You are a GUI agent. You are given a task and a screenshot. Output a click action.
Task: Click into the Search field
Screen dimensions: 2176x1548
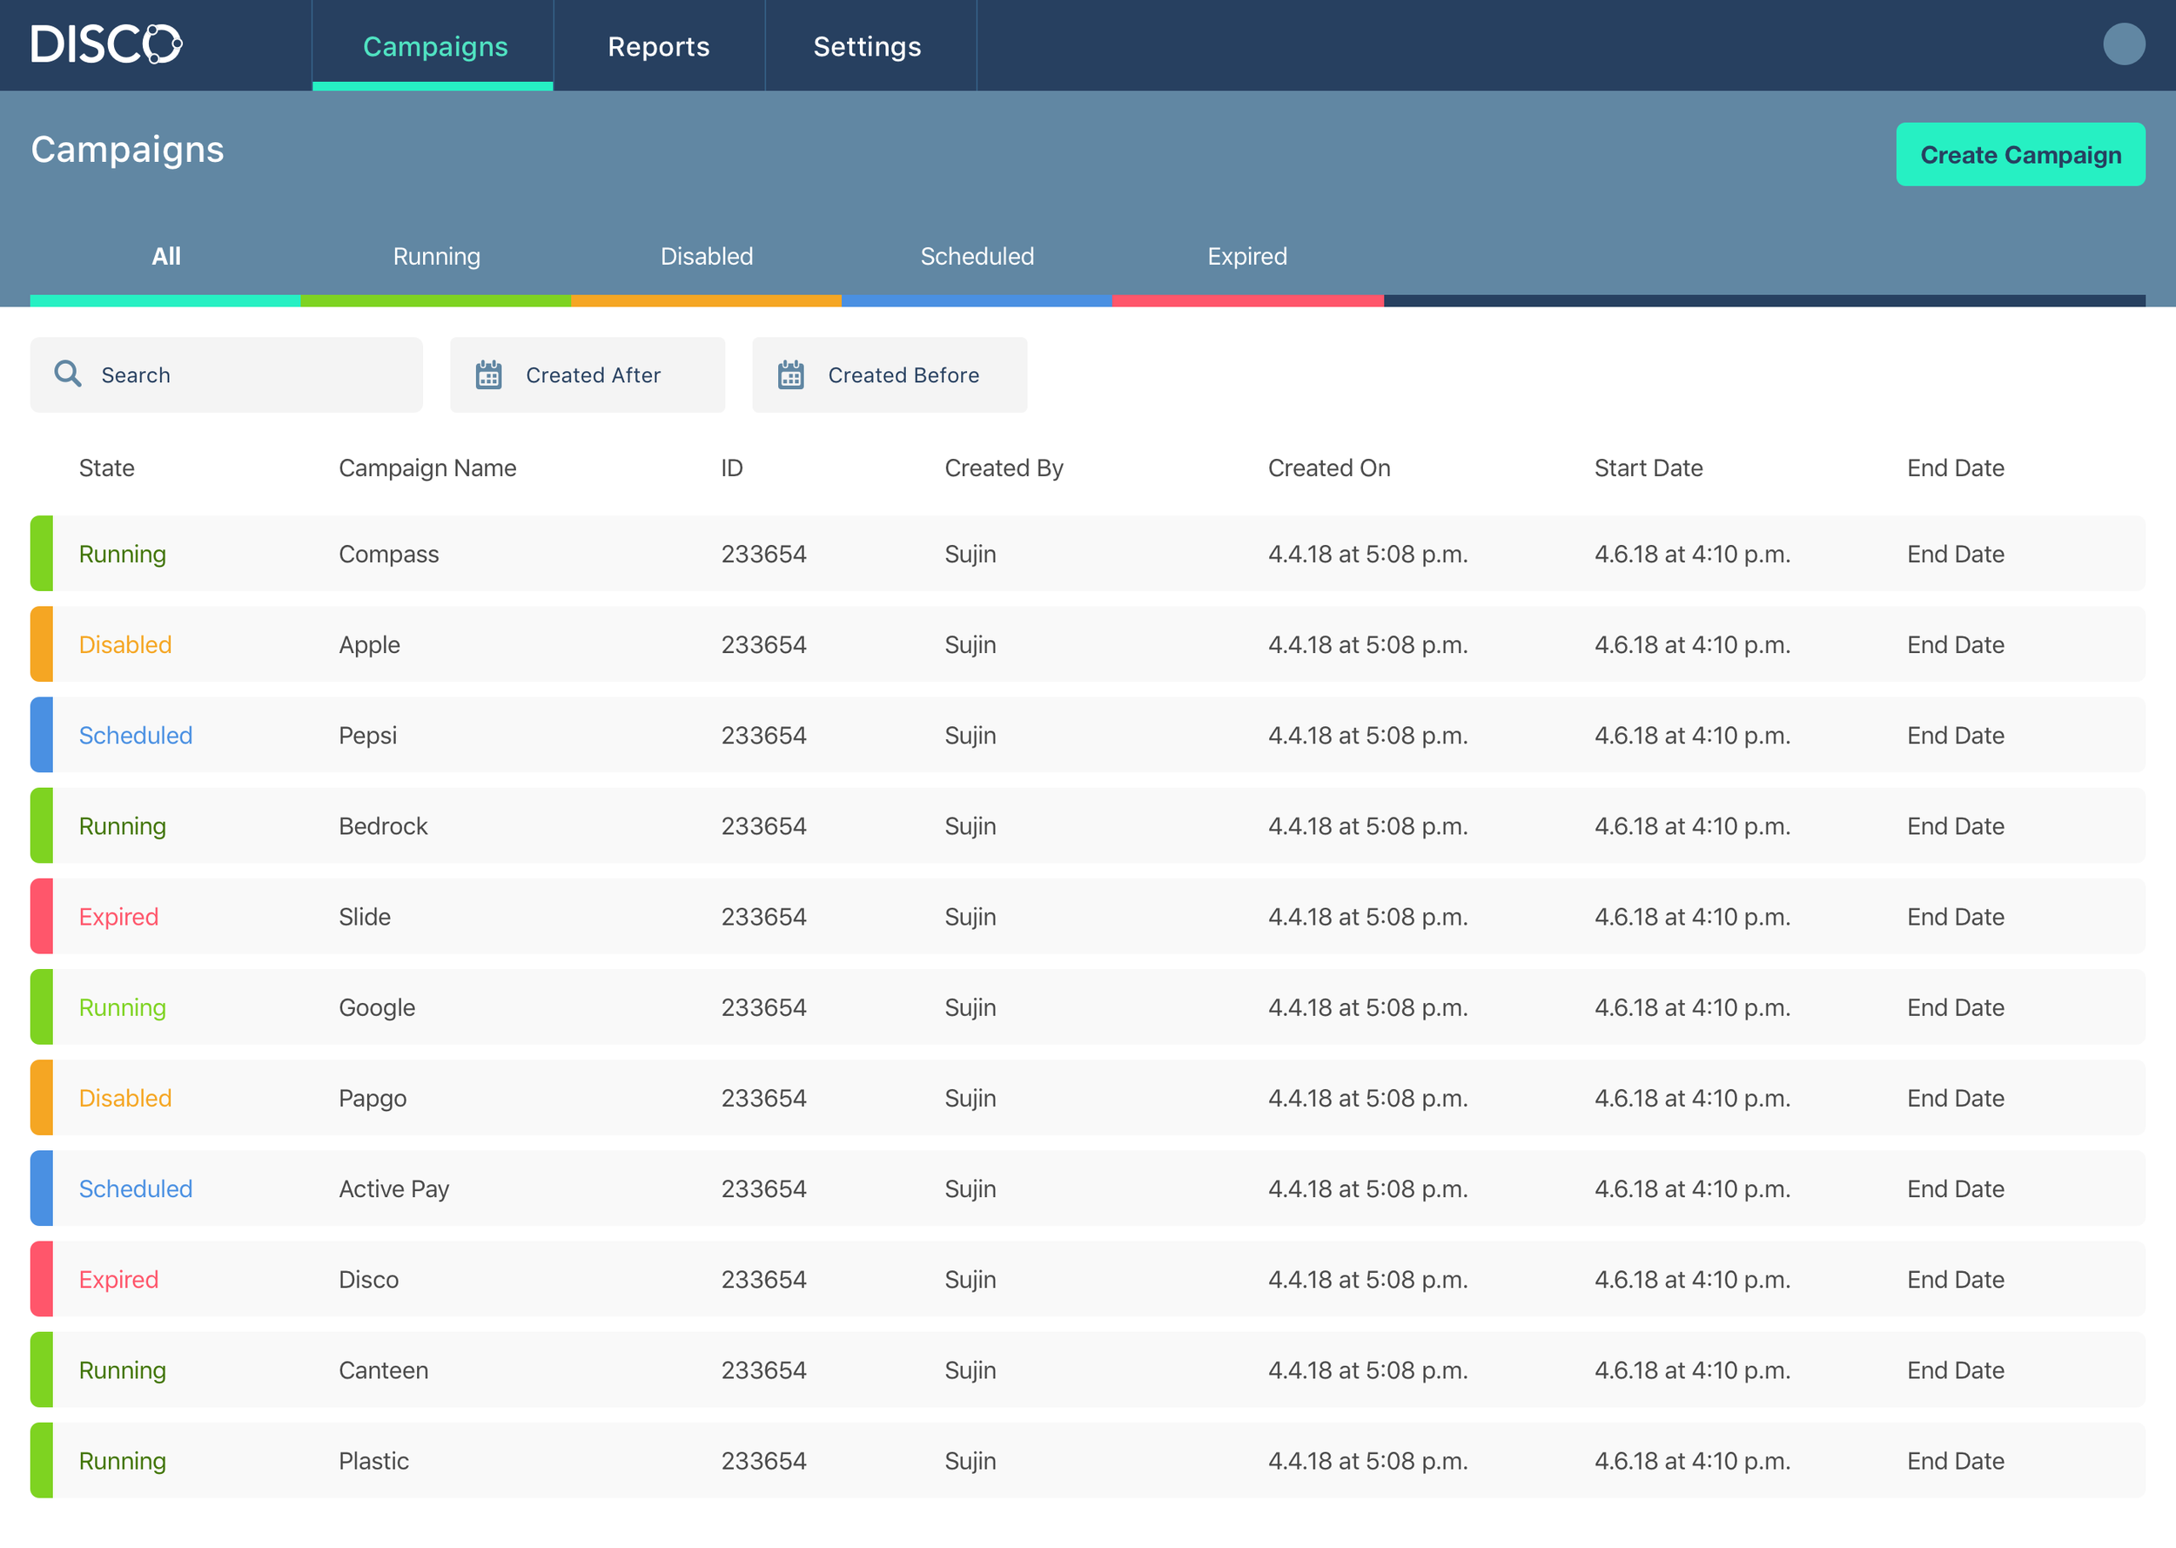(x=248, y=374)
